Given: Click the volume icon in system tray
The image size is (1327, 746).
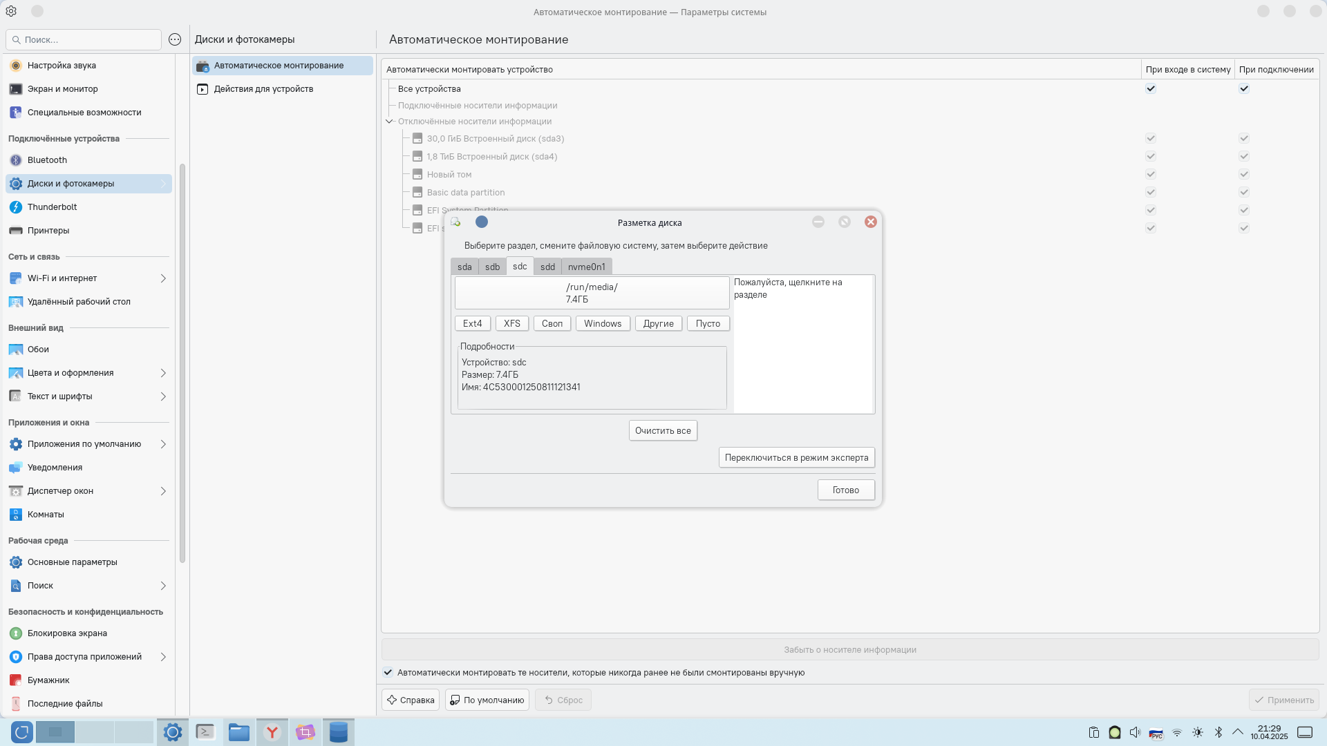Looking at the screenshot, I should [x=1135, y=732].
